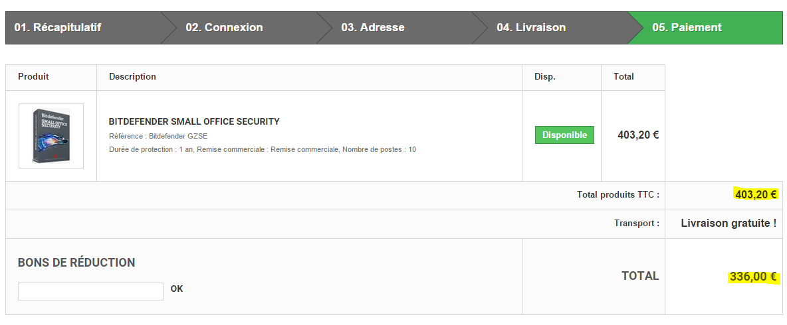This screenshot has height=325, width=787.
Task: Click the Produit column header
Action: pos(33,77)
